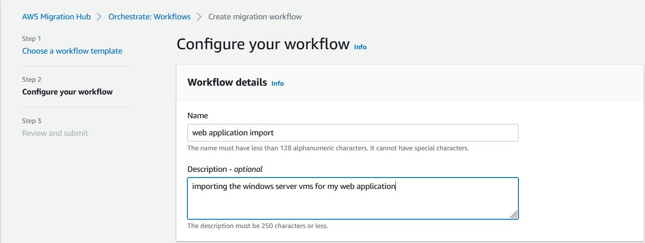Viewport: 645px width, 243px height.
Task: Click the description 250 characters hint text
Action: pyautogui.click(x=257, y=226)
